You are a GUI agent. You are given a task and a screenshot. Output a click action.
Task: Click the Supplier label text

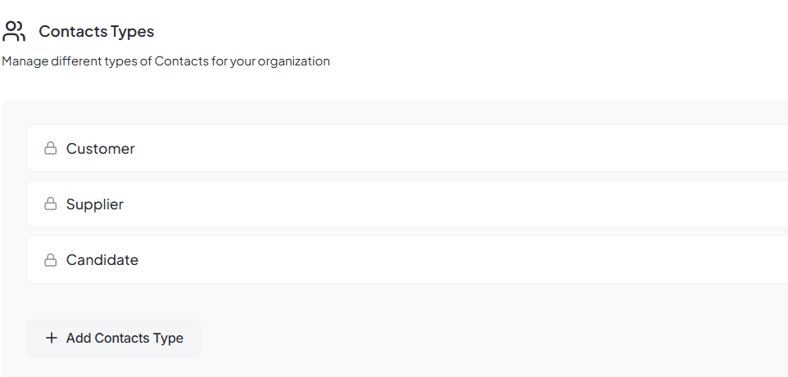(x=94, y=204)
